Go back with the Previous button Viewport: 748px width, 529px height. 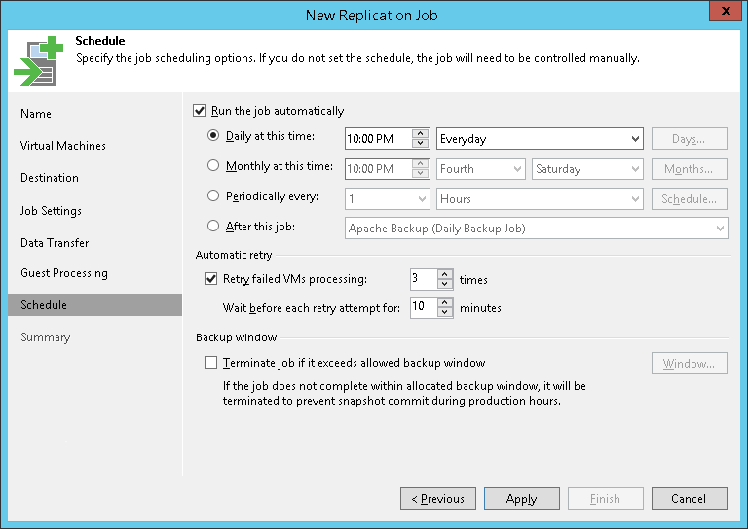click(x=438, y=499)
